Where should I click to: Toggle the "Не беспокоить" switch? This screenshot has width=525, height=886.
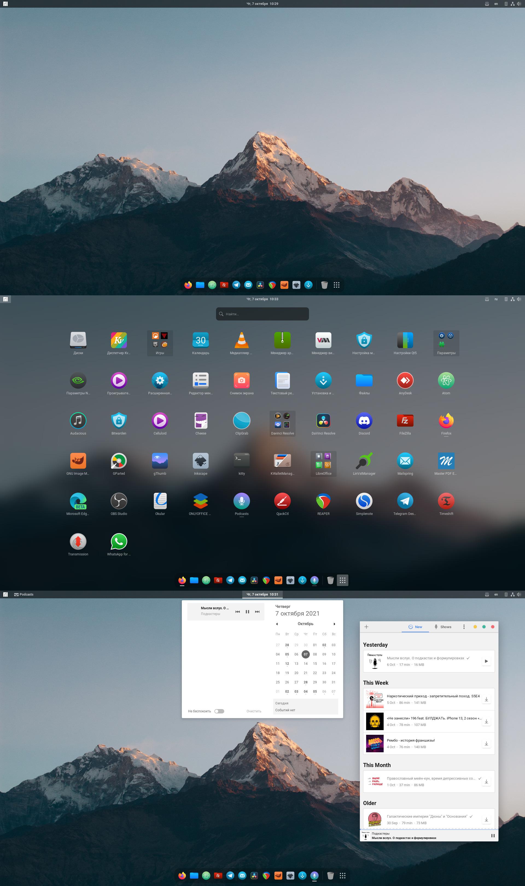tap(219, 711)
